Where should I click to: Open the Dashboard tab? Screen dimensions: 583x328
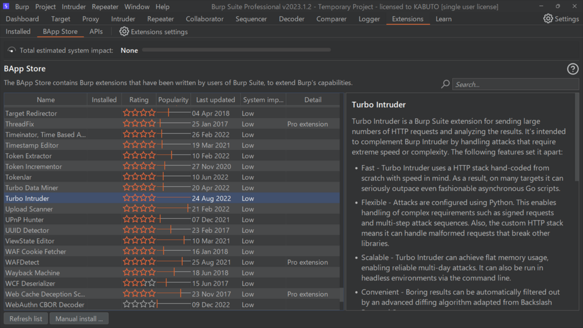[22, 19]
